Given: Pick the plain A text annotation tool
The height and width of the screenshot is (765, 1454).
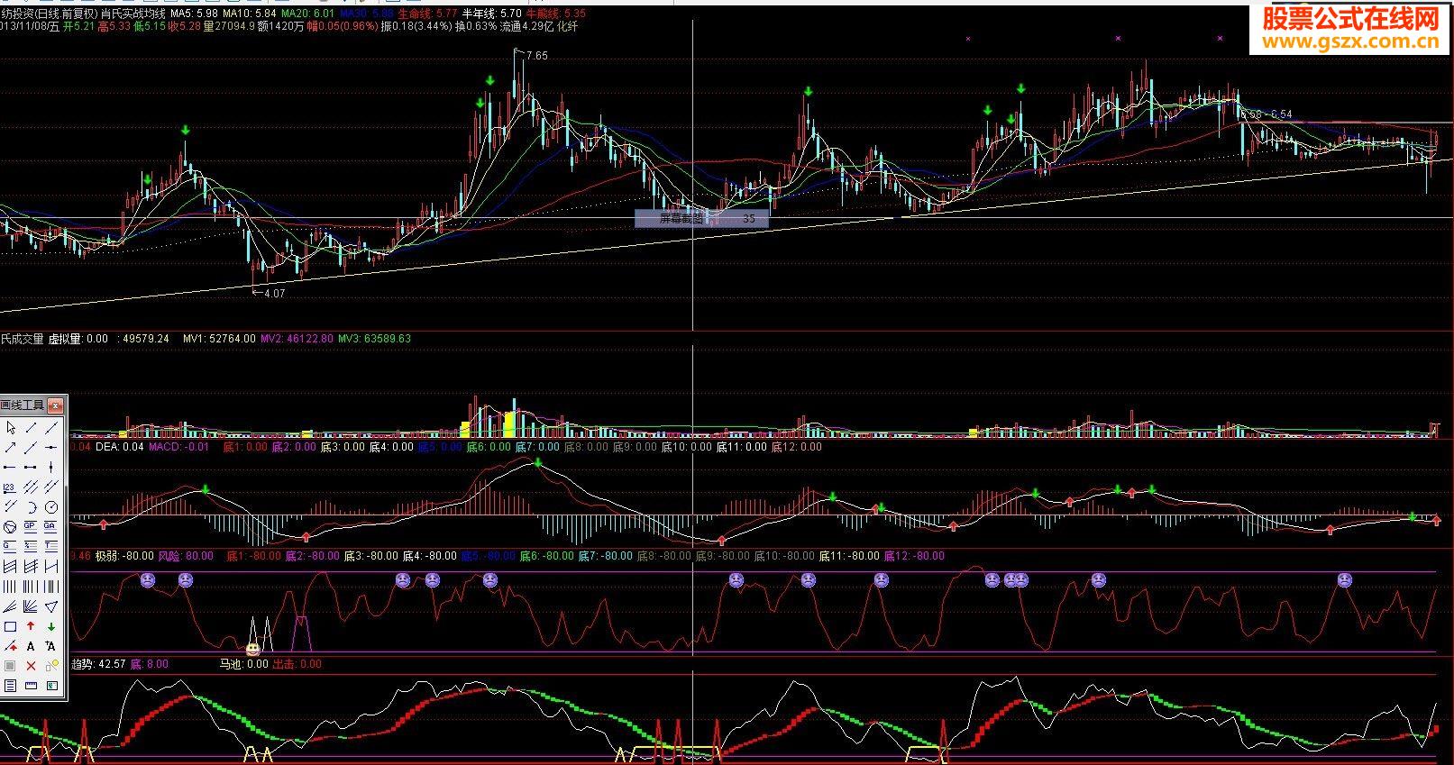Looking at the screenshot, I should coord(31,645).
